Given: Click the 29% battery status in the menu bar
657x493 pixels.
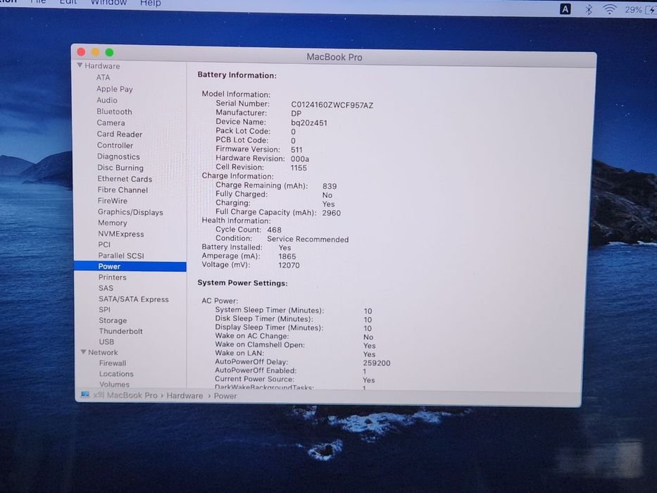Looking at the screenshot, I should click(640, 10).
